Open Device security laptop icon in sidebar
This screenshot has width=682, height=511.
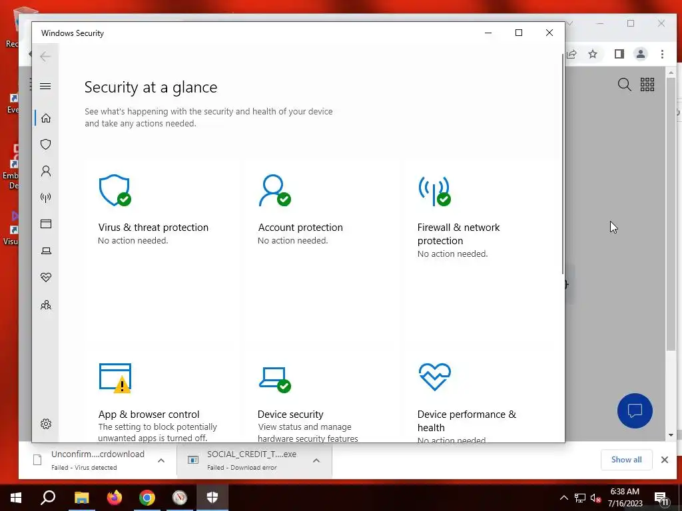pos(46,251)
